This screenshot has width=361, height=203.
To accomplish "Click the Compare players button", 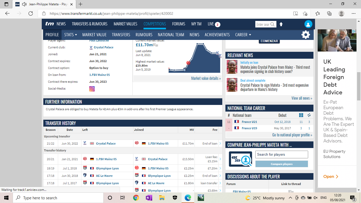I will [x=281, y=164].
